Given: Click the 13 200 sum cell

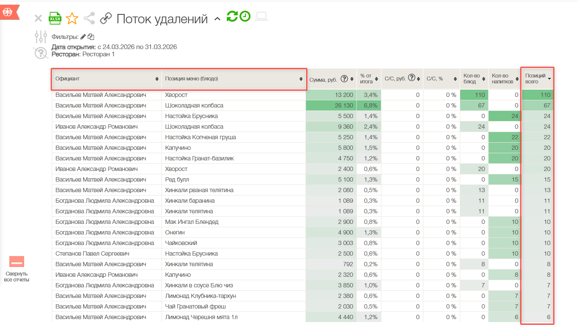Looking at the screenshot, I should tap(331, 95).
